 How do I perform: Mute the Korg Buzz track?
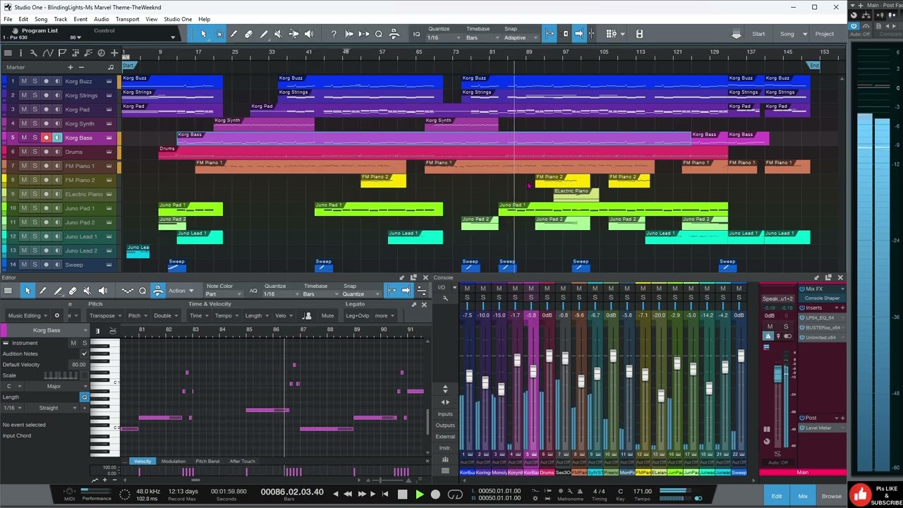24,81
